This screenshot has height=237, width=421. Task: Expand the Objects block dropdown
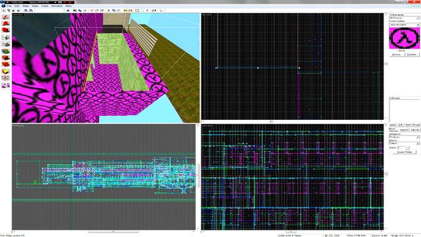point(418,144)
